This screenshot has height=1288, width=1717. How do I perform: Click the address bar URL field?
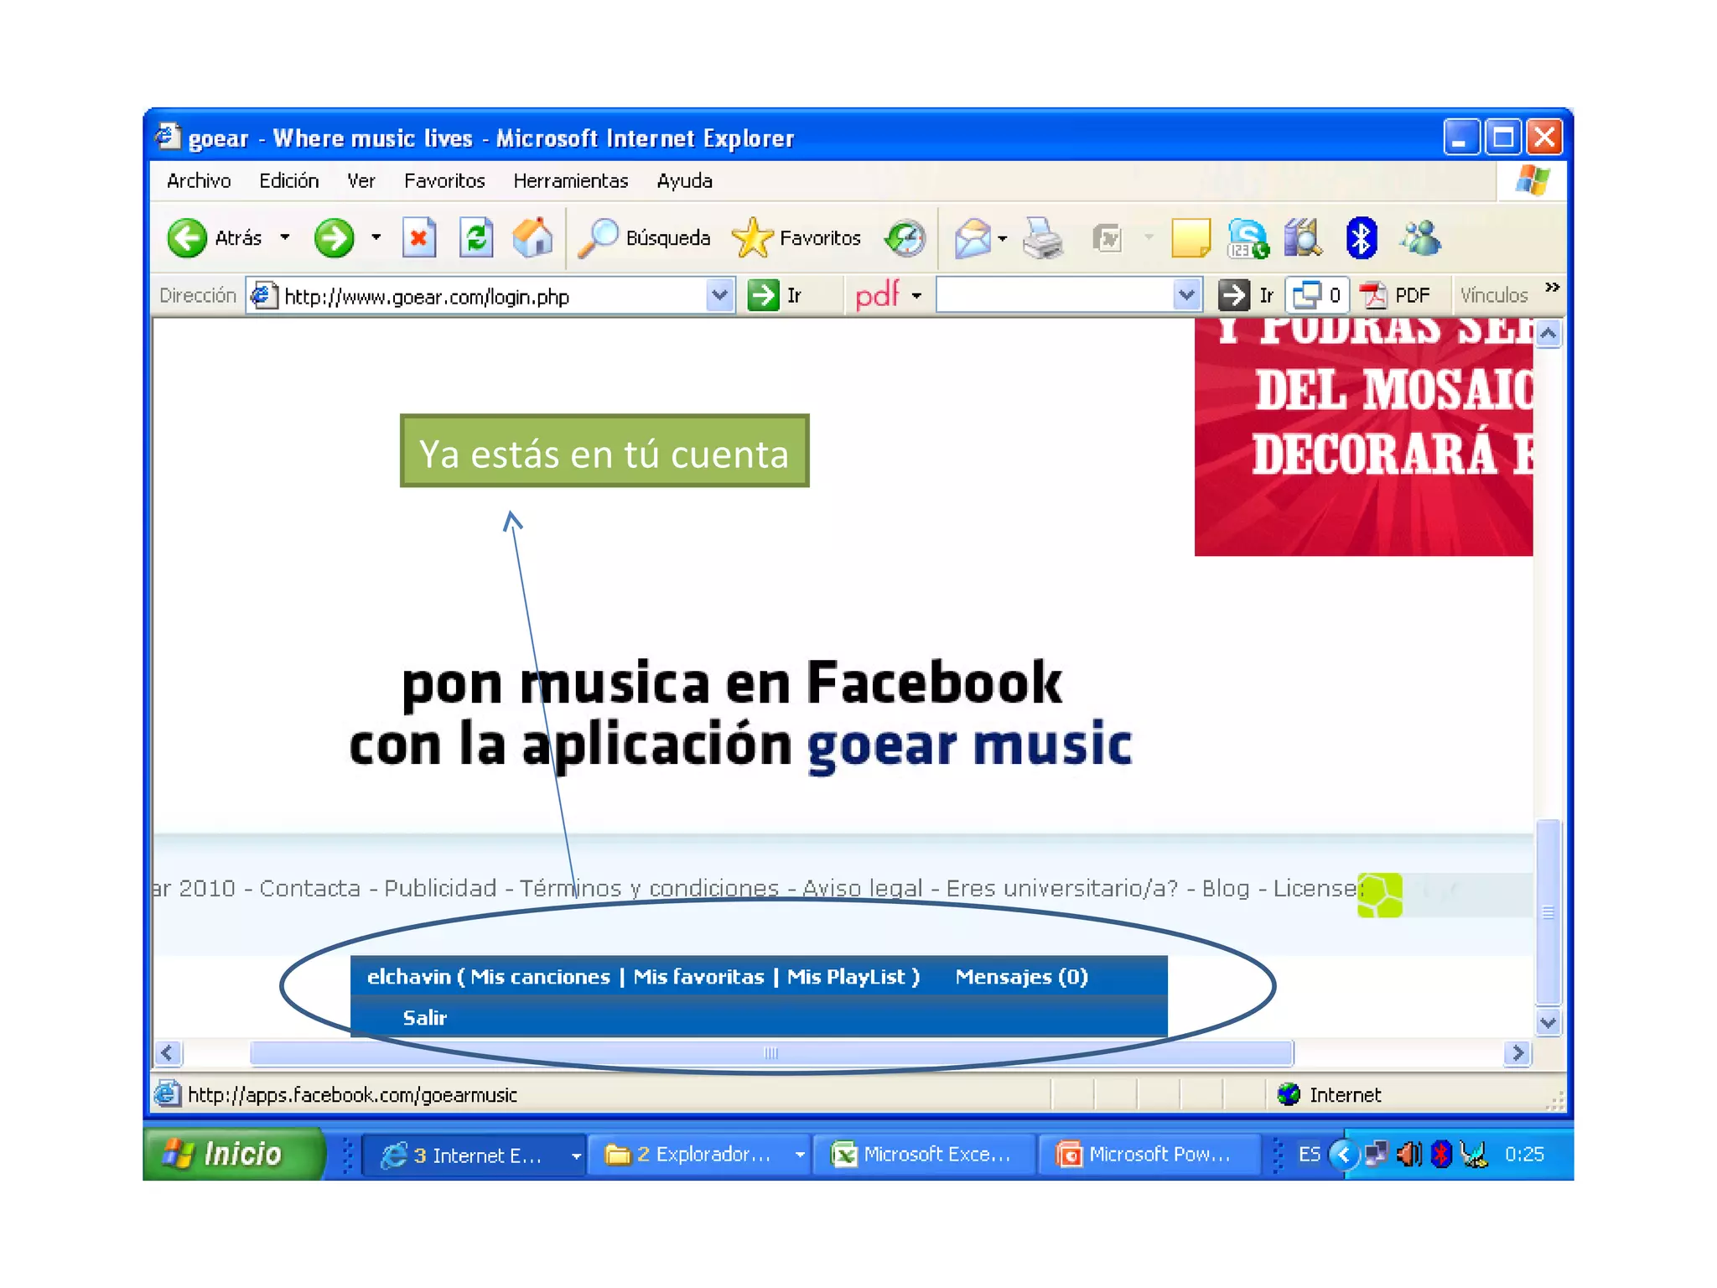[x=490, y=295]
